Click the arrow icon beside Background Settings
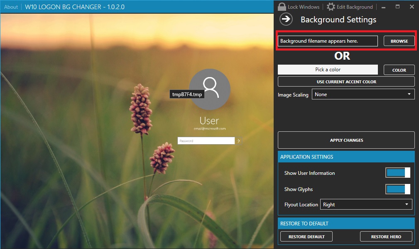Viewport: 419px width, 249px height. pyautogui.click(x=286, y=19)
